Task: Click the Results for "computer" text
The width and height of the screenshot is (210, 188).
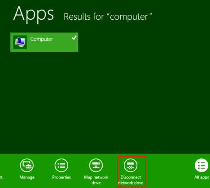Action: pos(108,17)
